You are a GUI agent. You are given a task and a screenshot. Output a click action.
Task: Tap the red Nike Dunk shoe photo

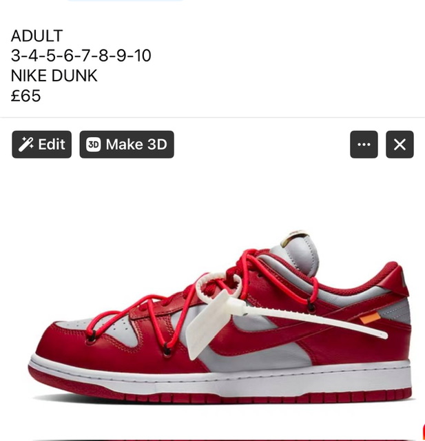220,318
